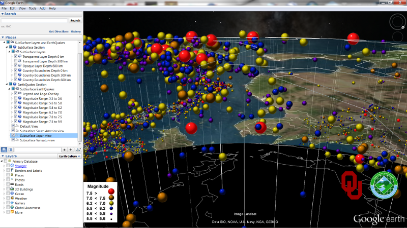407x228 pixels.
Task: Click the More layer note icon
Action: tap(12, 212)
